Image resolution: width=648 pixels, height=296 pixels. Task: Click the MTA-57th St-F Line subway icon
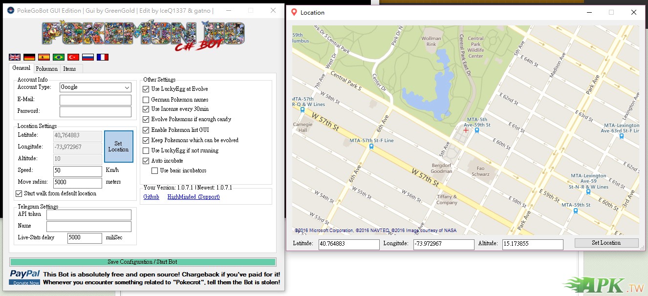click(x=371, y=146)
